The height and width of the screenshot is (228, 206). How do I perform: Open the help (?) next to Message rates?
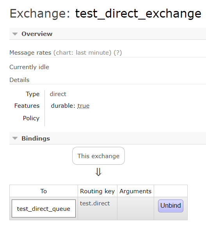(x=118, y=53)
